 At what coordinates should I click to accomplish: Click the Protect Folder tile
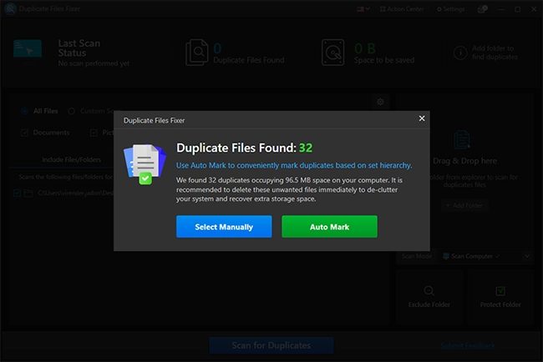pos(500,297)
